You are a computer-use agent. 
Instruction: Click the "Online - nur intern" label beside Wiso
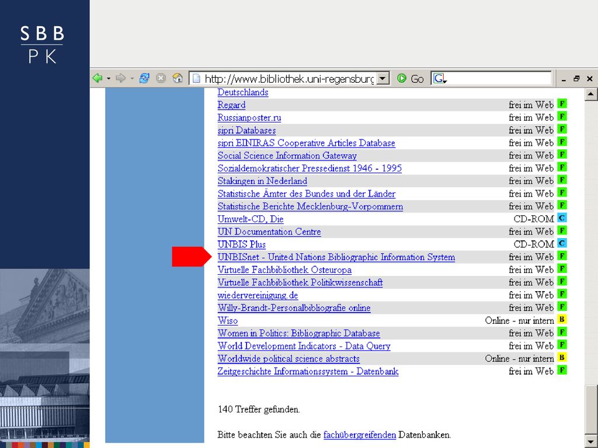click(519, 320)
